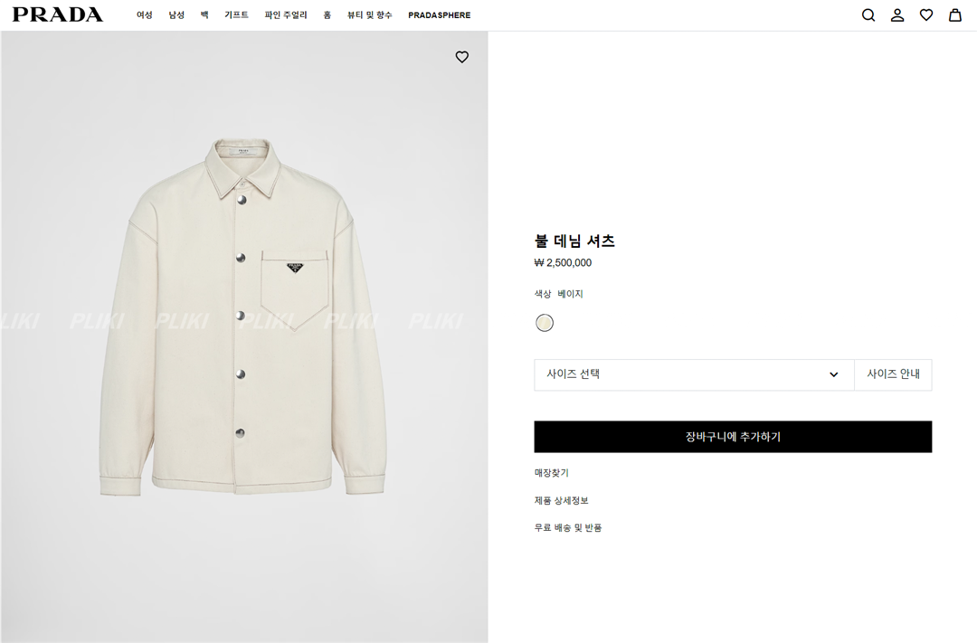The width and height of the screenshot is (977, 643).
Task: Open the 사이즈 안내 size guide
Action: (x=893, y=374)
